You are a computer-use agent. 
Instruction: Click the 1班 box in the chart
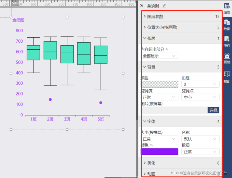coord(34,53)
